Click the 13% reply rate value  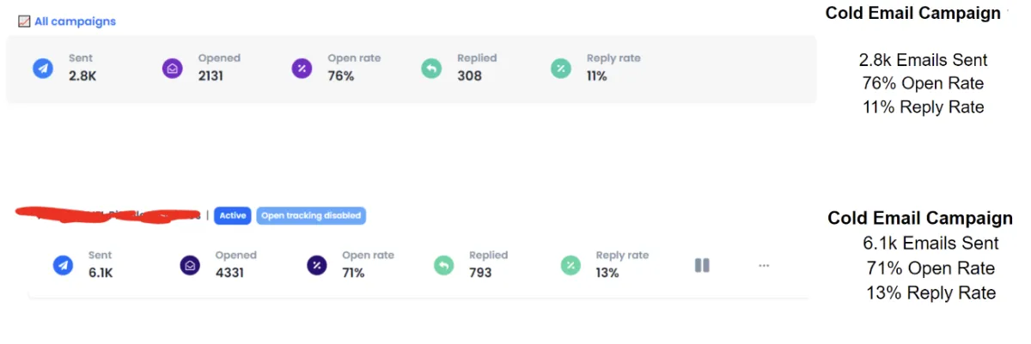click(607, 273)
